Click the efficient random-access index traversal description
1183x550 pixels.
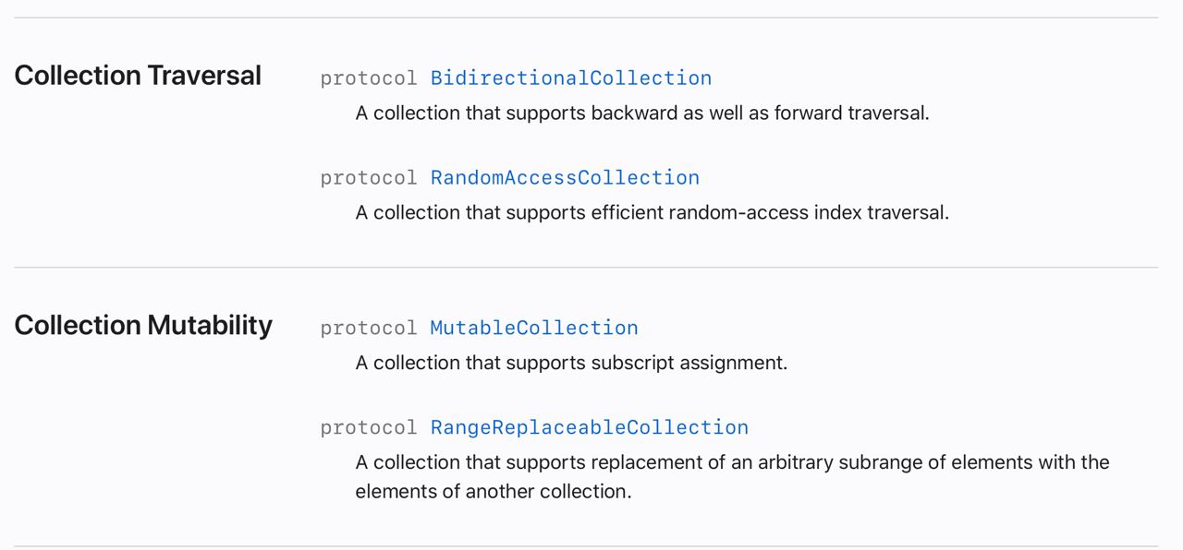click(652, 213)
